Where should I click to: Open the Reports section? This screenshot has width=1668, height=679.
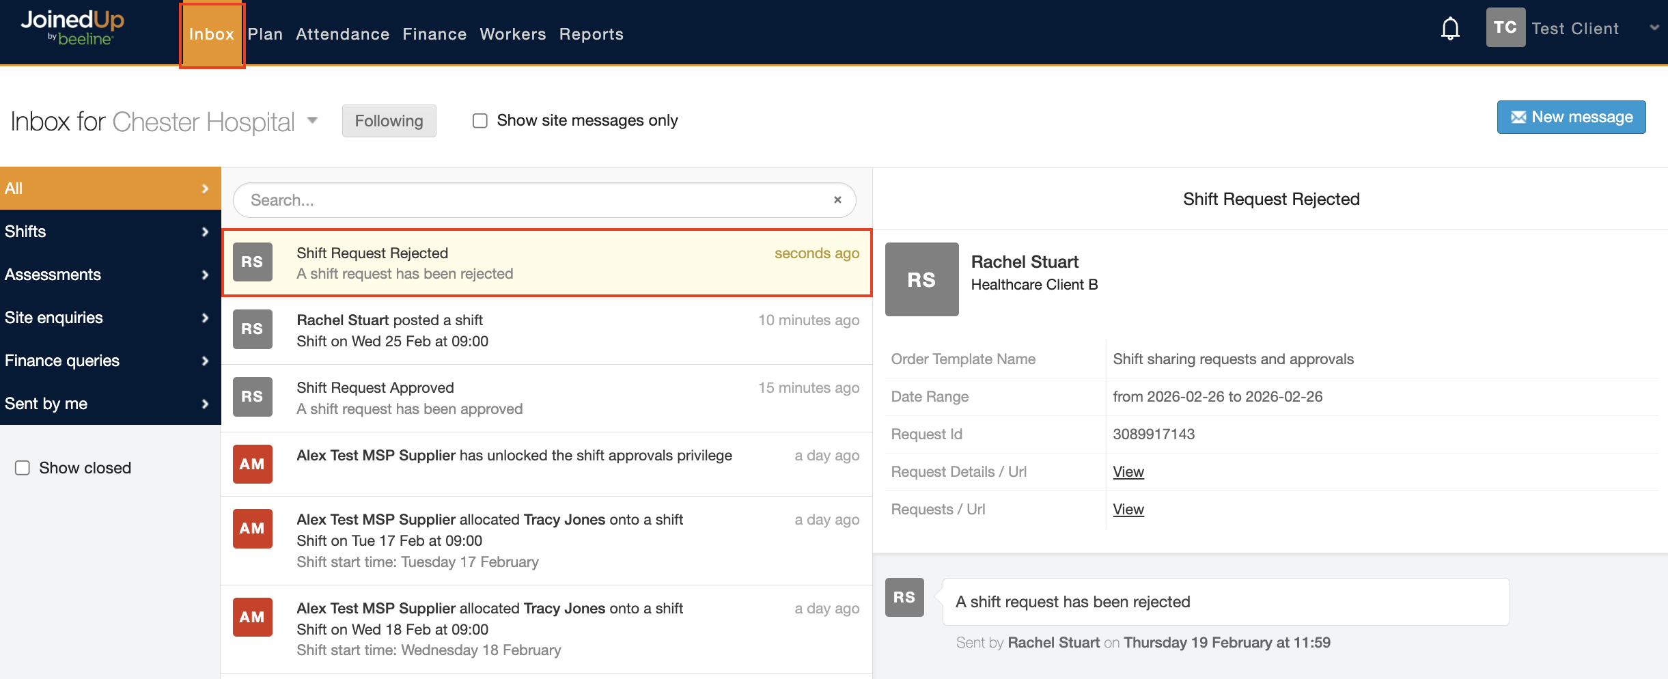[591, 33]
